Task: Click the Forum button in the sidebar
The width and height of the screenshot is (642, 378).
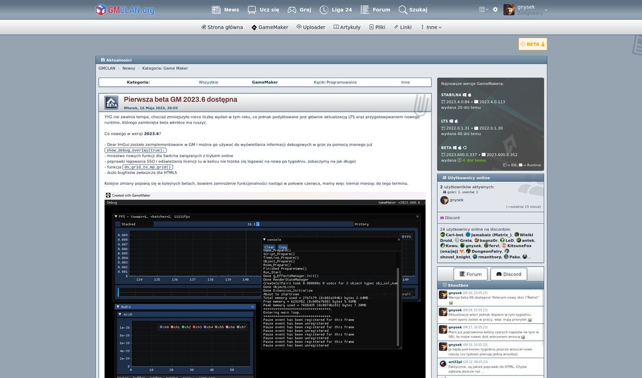Action: tap(471, 274)
